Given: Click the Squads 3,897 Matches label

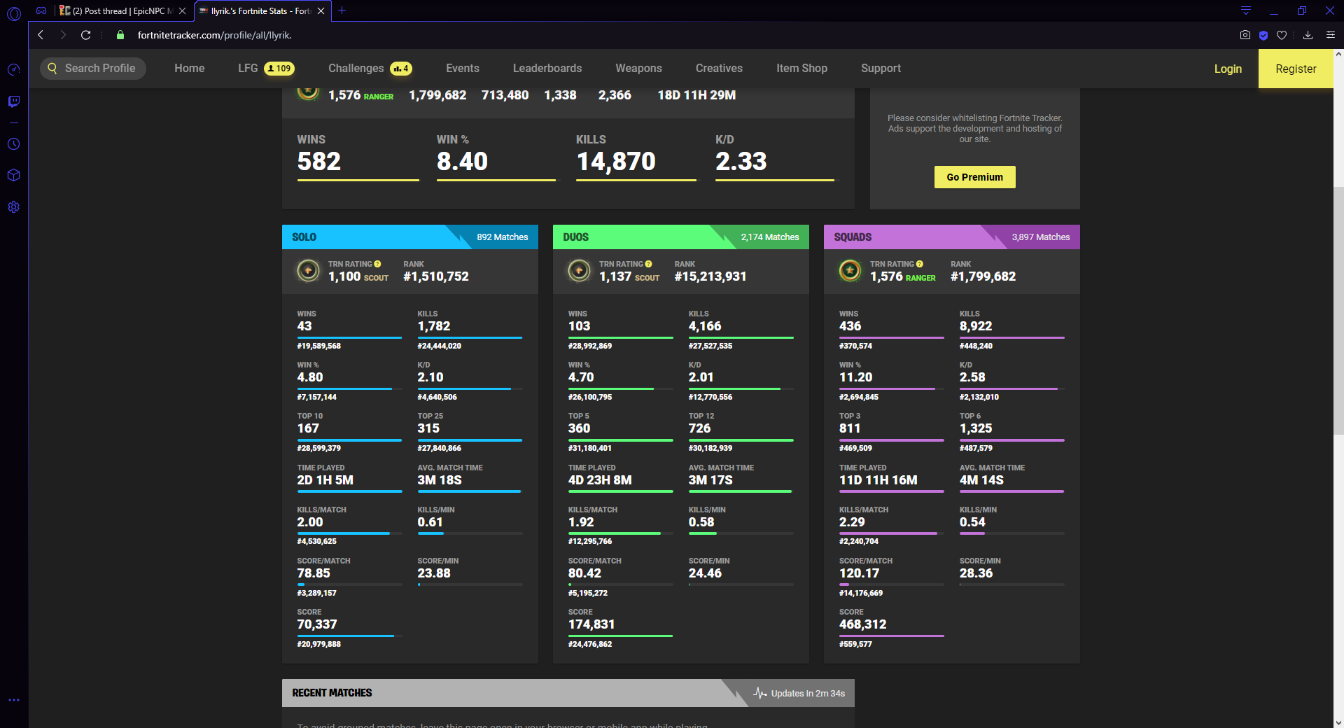Looking at the screenshot, I should click(x=1041, y=237).
